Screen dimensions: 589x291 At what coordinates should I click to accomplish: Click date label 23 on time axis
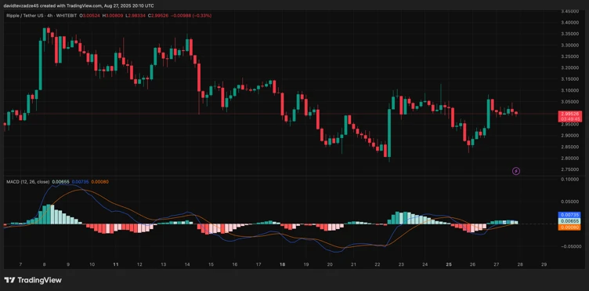coord(401,264)
